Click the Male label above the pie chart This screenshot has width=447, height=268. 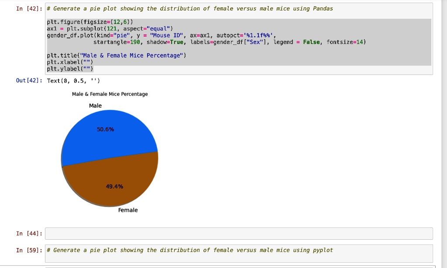tap(95, 105)
